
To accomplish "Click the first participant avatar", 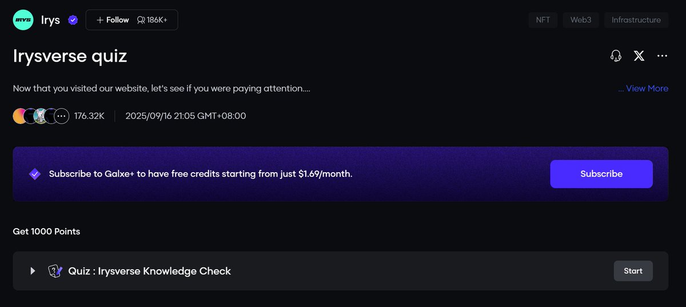I will (19, 116).
